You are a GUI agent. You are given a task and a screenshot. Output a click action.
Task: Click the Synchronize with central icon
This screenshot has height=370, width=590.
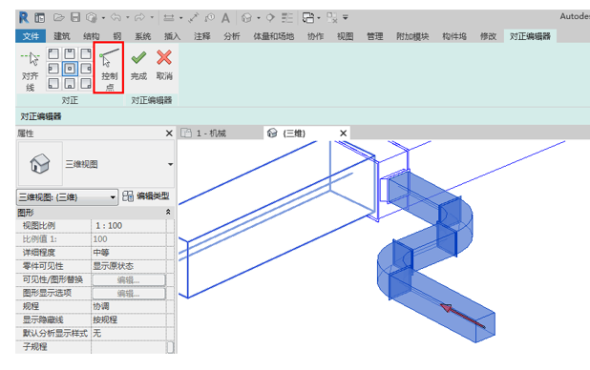[x=92, y=17]
